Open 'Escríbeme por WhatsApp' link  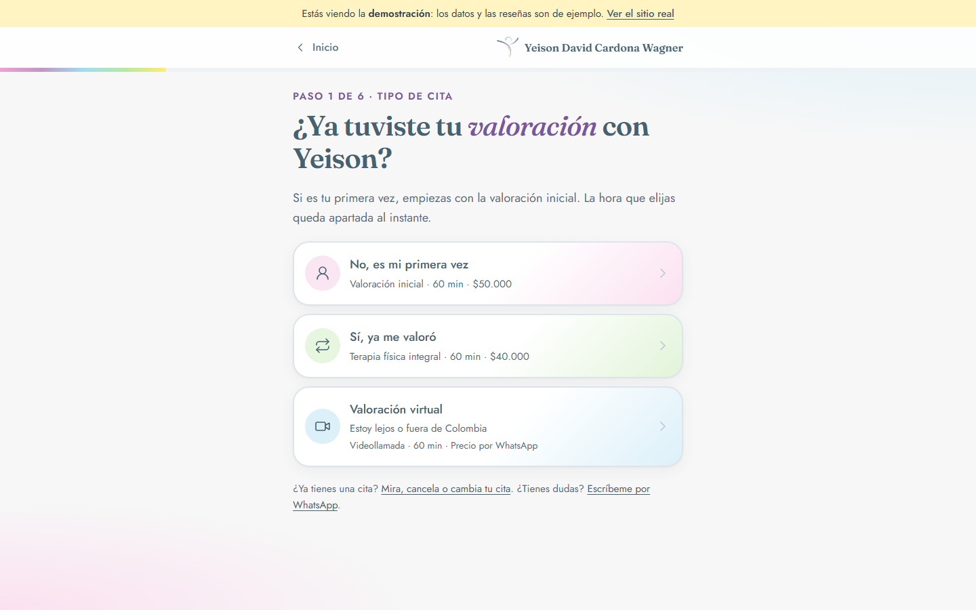[x=618, y=489]
